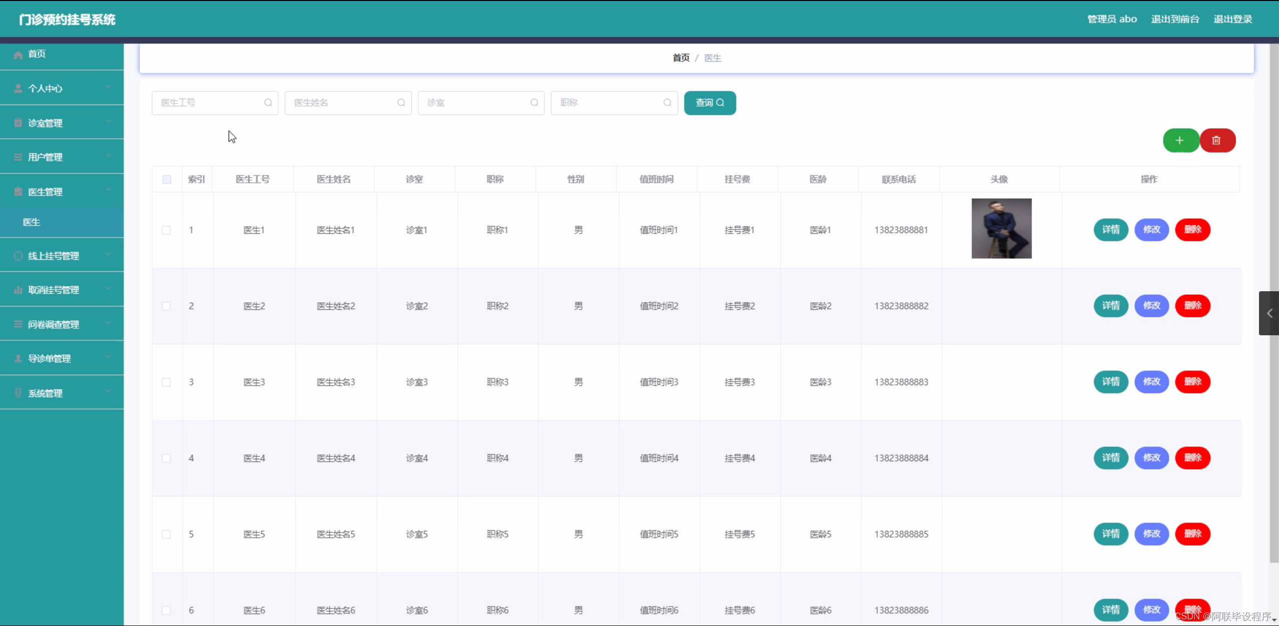This screenshot has width=1279, height=626.
Task: Click the red trash icon to batch delete
Action: 1217,140
